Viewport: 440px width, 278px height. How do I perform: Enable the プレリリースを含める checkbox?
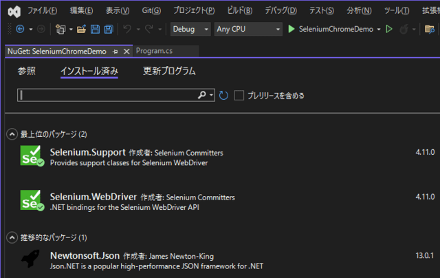pos(239,96)
